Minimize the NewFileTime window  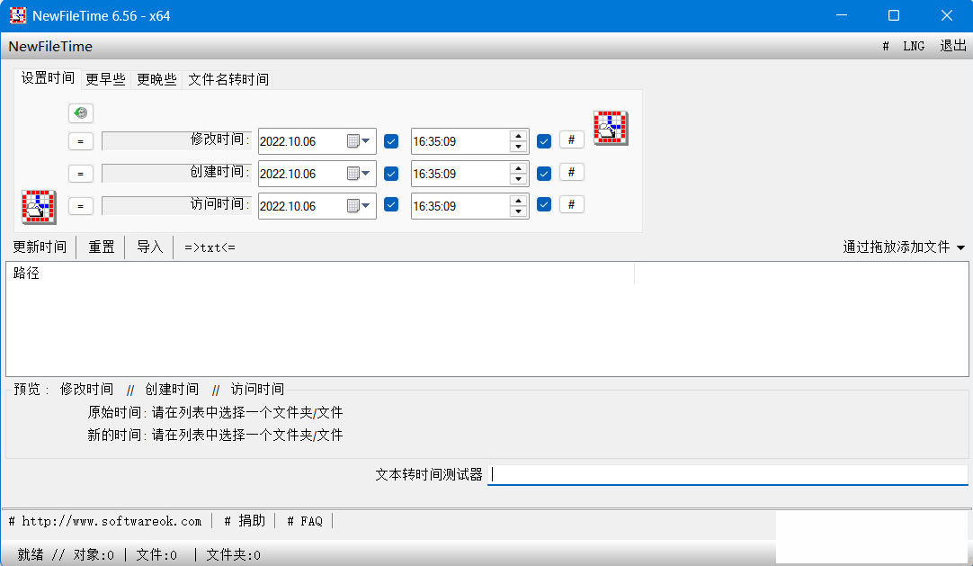point(842,15)
